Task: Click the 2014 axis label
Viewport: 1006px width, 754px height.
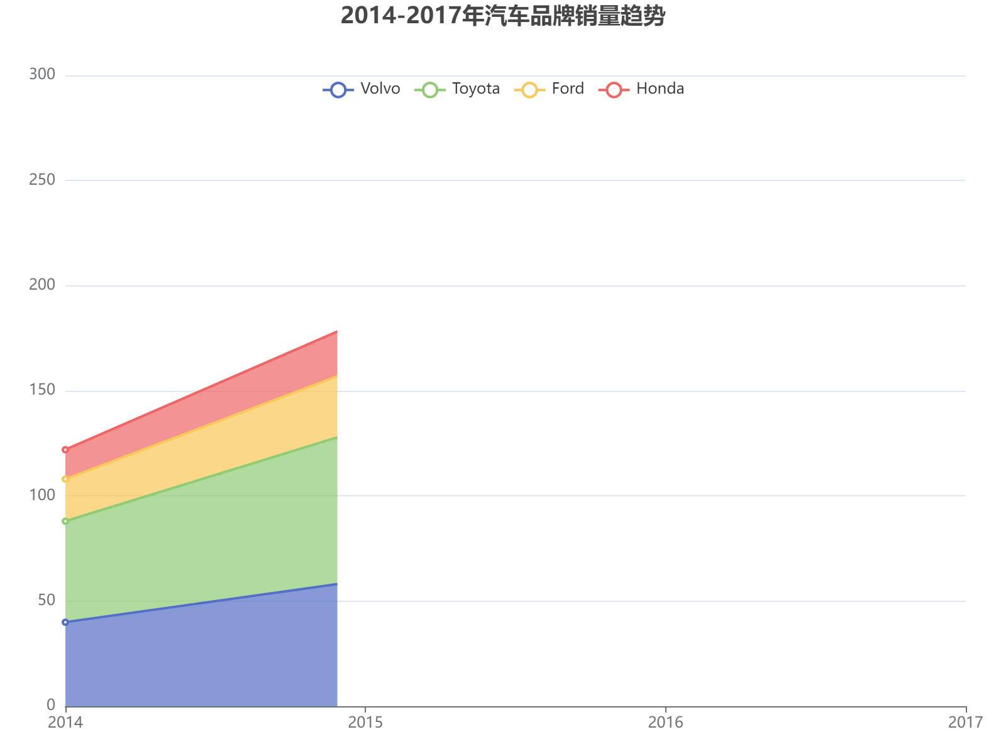Action: (65, 723)
